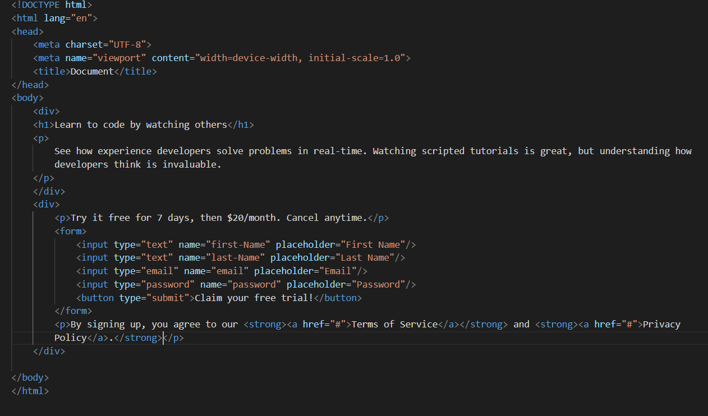Click the closing head tag
The image size is (708, 416).
click(30, 85)
